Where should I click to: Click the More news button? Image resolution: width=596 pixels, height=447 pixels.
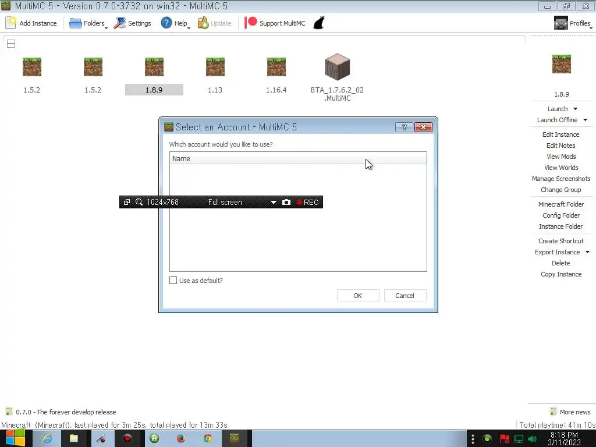[570, 412]
